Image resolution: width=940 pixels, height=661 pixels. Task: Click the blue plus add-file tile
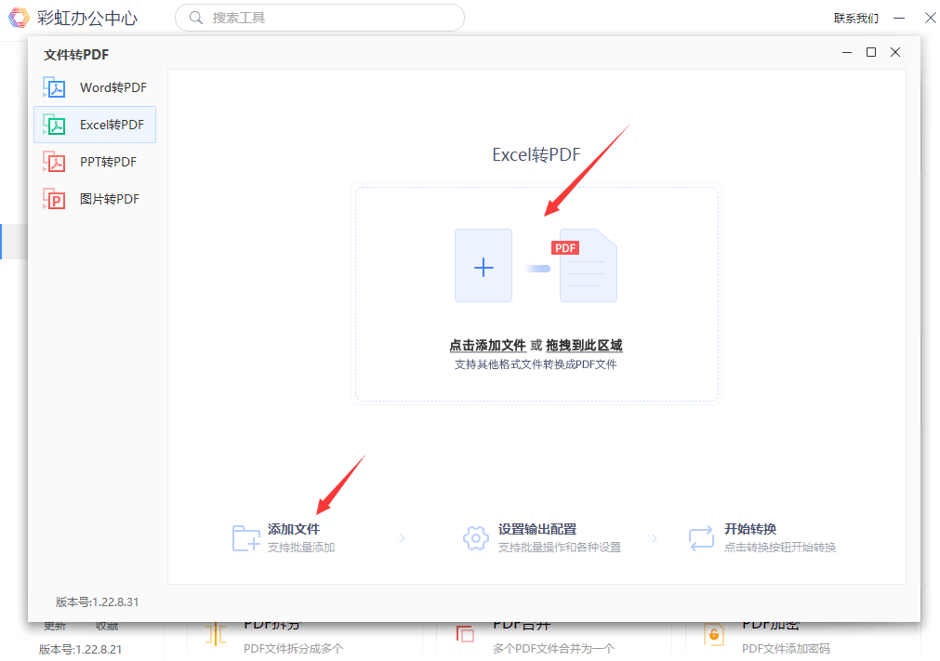click(483, 266)
